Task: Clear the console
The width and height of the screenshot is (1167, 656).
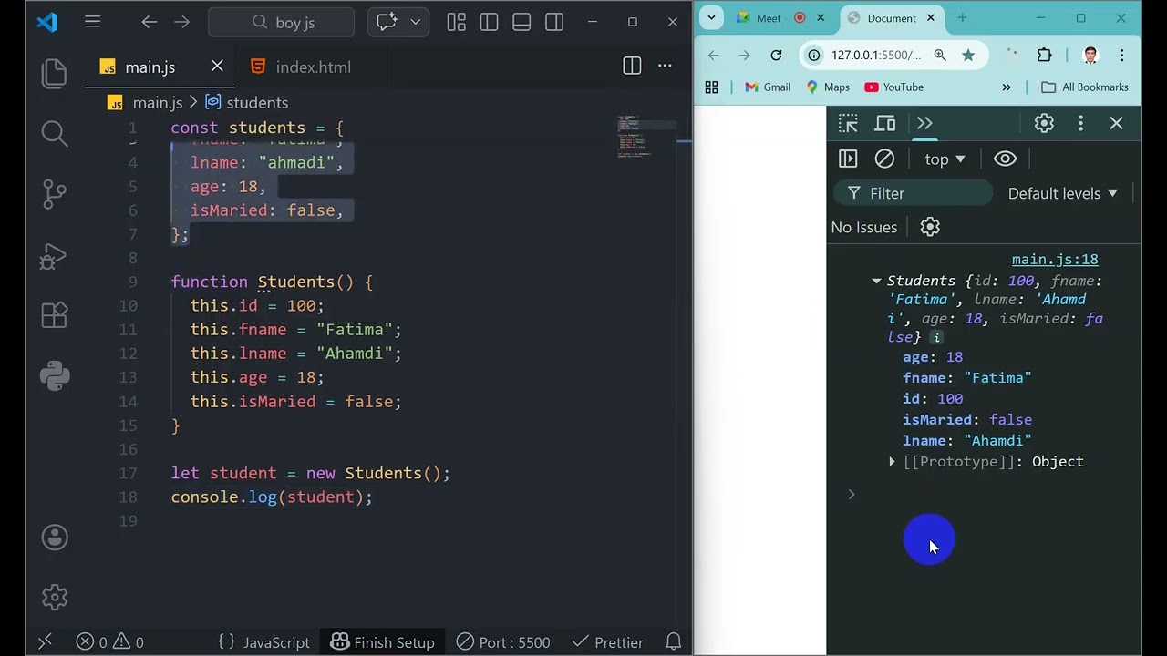Action: coord(884,159)
